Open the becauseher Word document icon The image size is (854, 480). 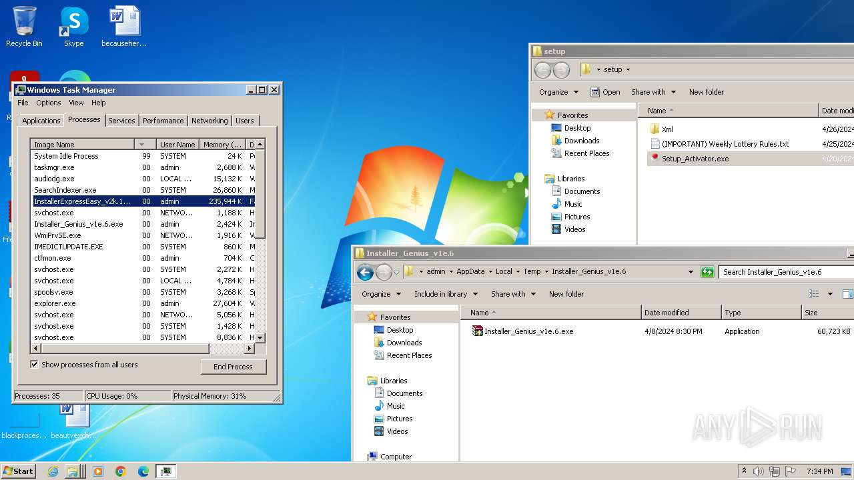pyautogui.click(x=124, y=27)
